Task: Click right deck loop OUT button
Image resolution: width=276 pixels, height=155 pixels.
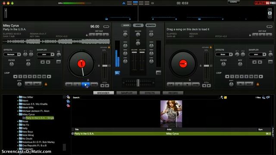Action: [x=249, y=84]
